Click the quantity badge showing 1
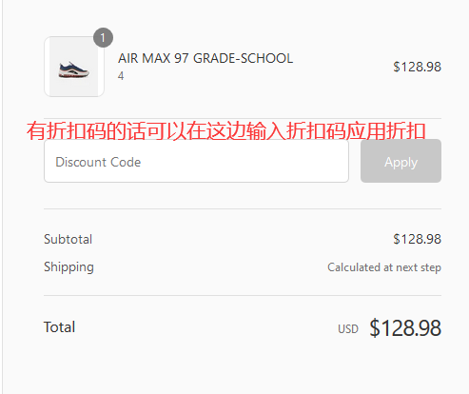 (x=103, y=38)
